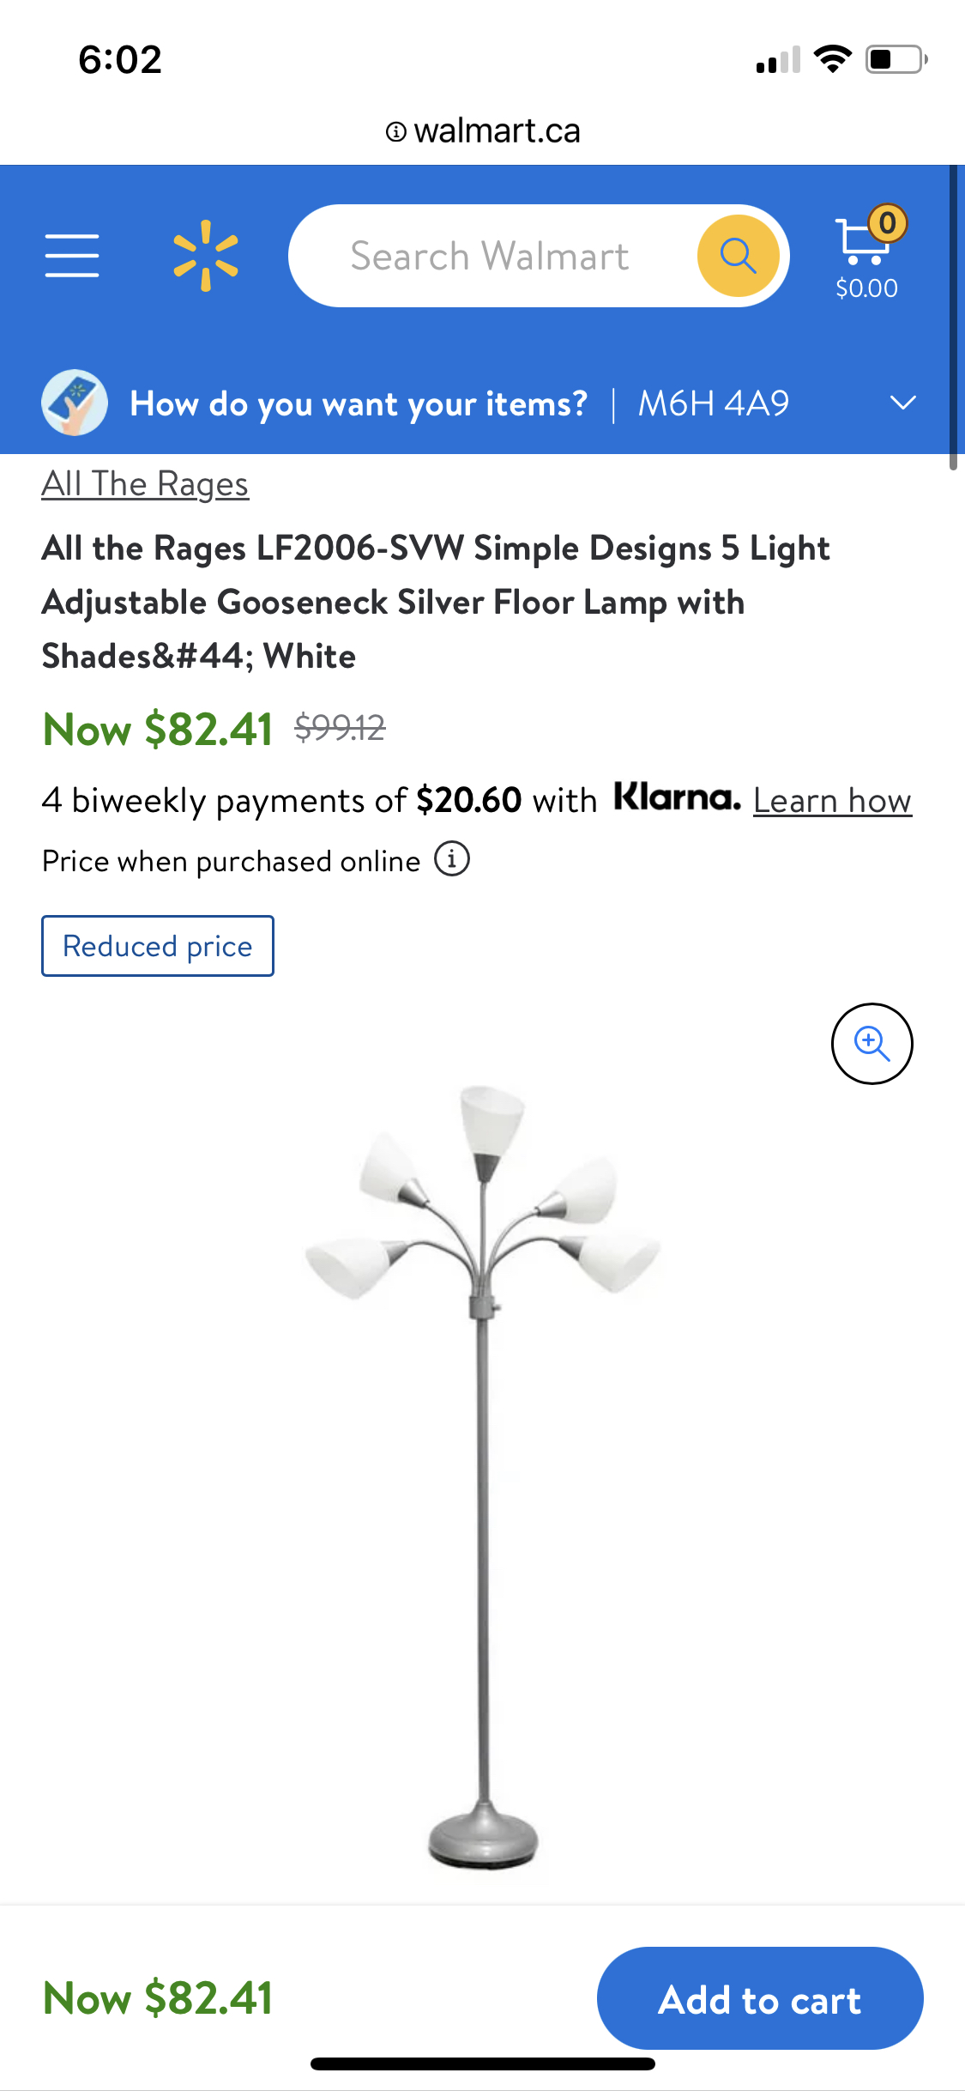Tap the walmart.ca address bar
The width and height of the screenshot is (965, 2091).
(x=483, y=131)
